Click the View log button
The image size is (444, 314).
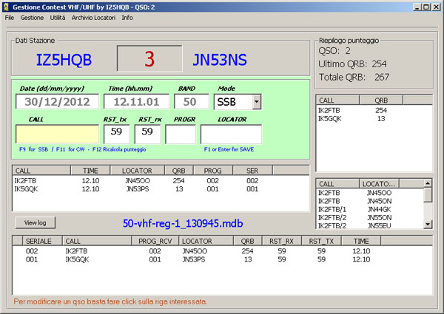click(x=35, y=222)
